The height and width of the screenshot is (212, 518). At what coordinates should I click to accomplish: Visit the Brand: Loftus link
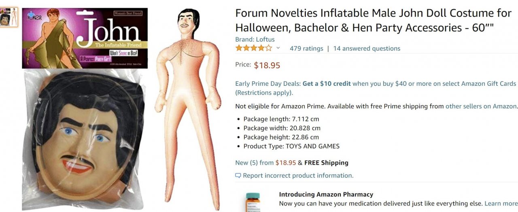pyautogui.click(x=255, y=39)
